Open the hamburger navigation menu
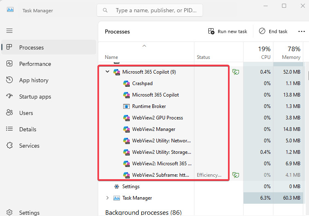The width and height of the screenshot is (309, 216). tap(9, 31)
